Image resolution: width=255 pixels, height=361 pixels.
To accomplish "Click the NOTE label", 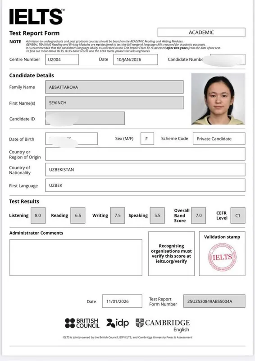I will [15, 42].
